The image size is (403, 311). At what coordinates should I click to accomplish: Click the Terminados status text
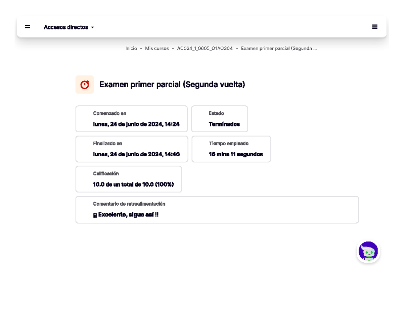224,124
